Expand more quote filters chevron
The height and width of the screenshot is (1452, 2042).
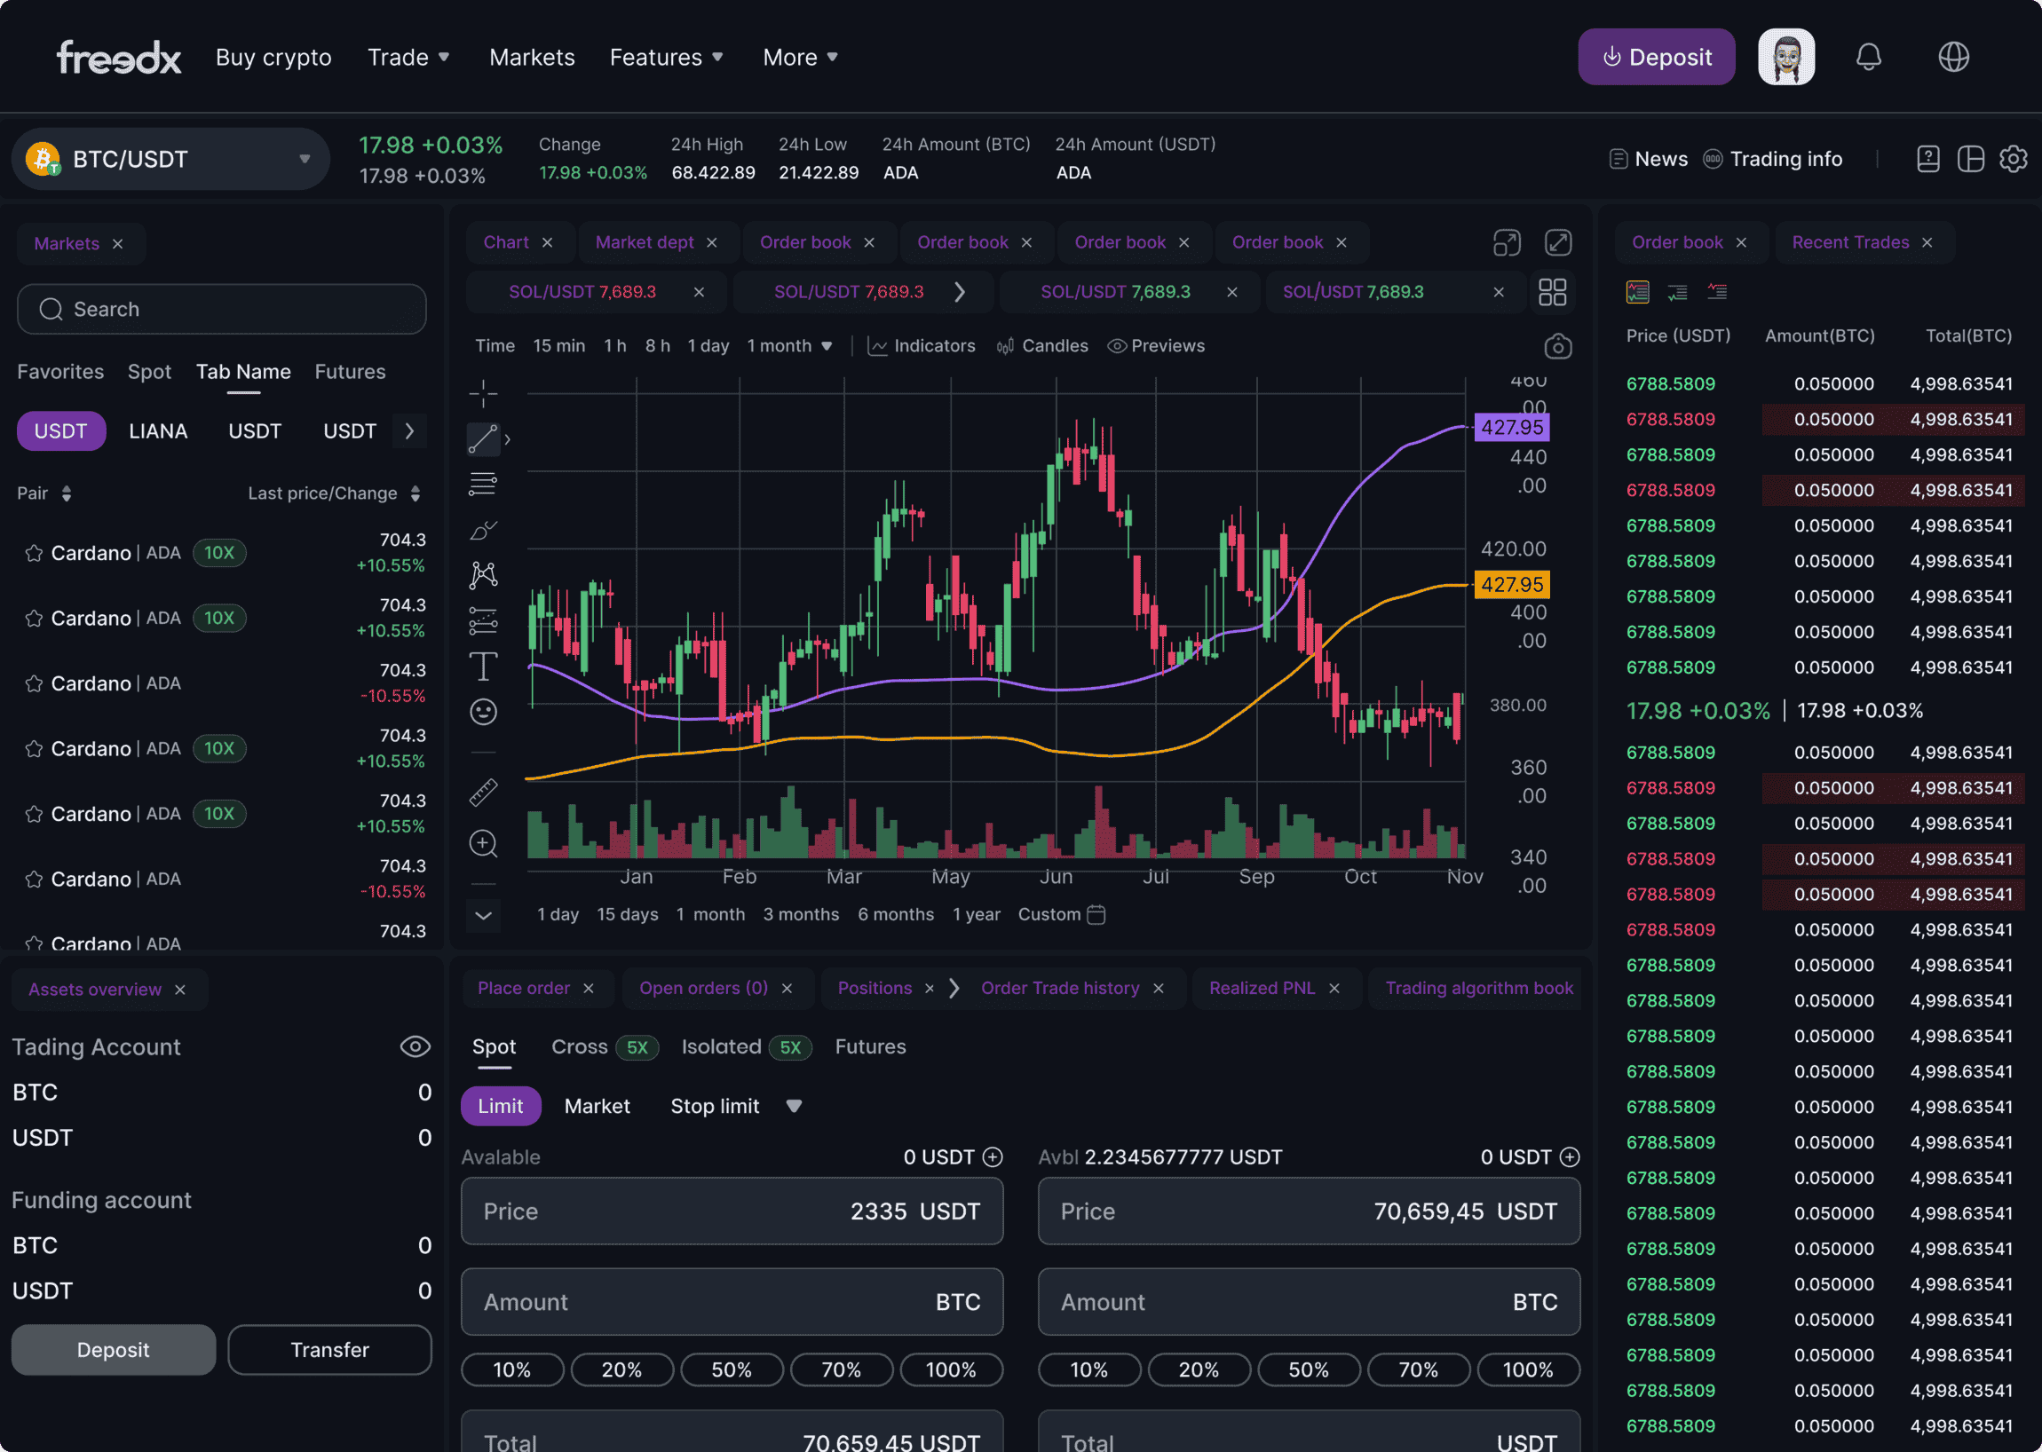tap(409, 431)
